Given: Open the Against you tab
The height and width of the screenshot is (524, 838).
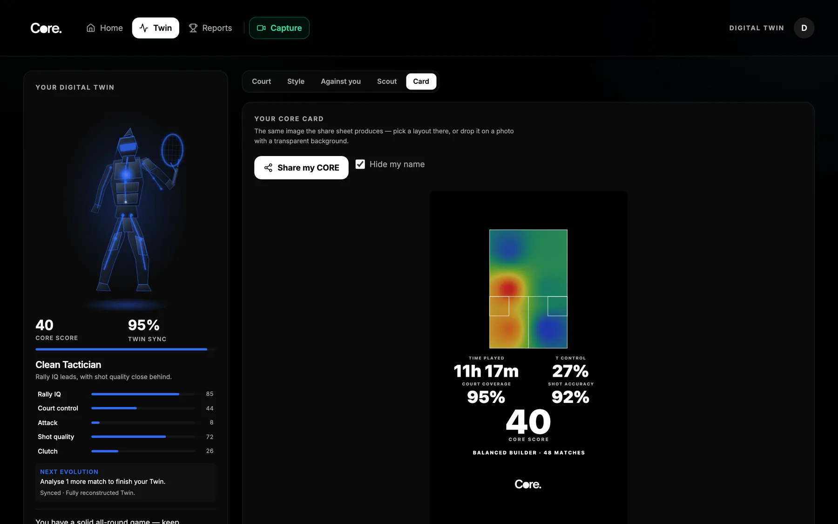Looking at the screenshot, I should [x=341, y=82].
